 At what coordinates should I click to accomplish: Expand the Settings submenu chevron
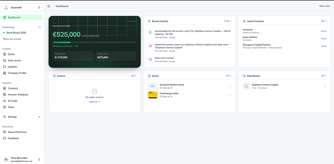(x=39, y=117)
